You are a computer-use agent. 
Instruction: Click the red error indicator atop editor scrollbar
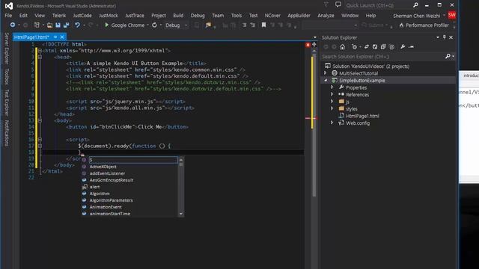point(308,45)
